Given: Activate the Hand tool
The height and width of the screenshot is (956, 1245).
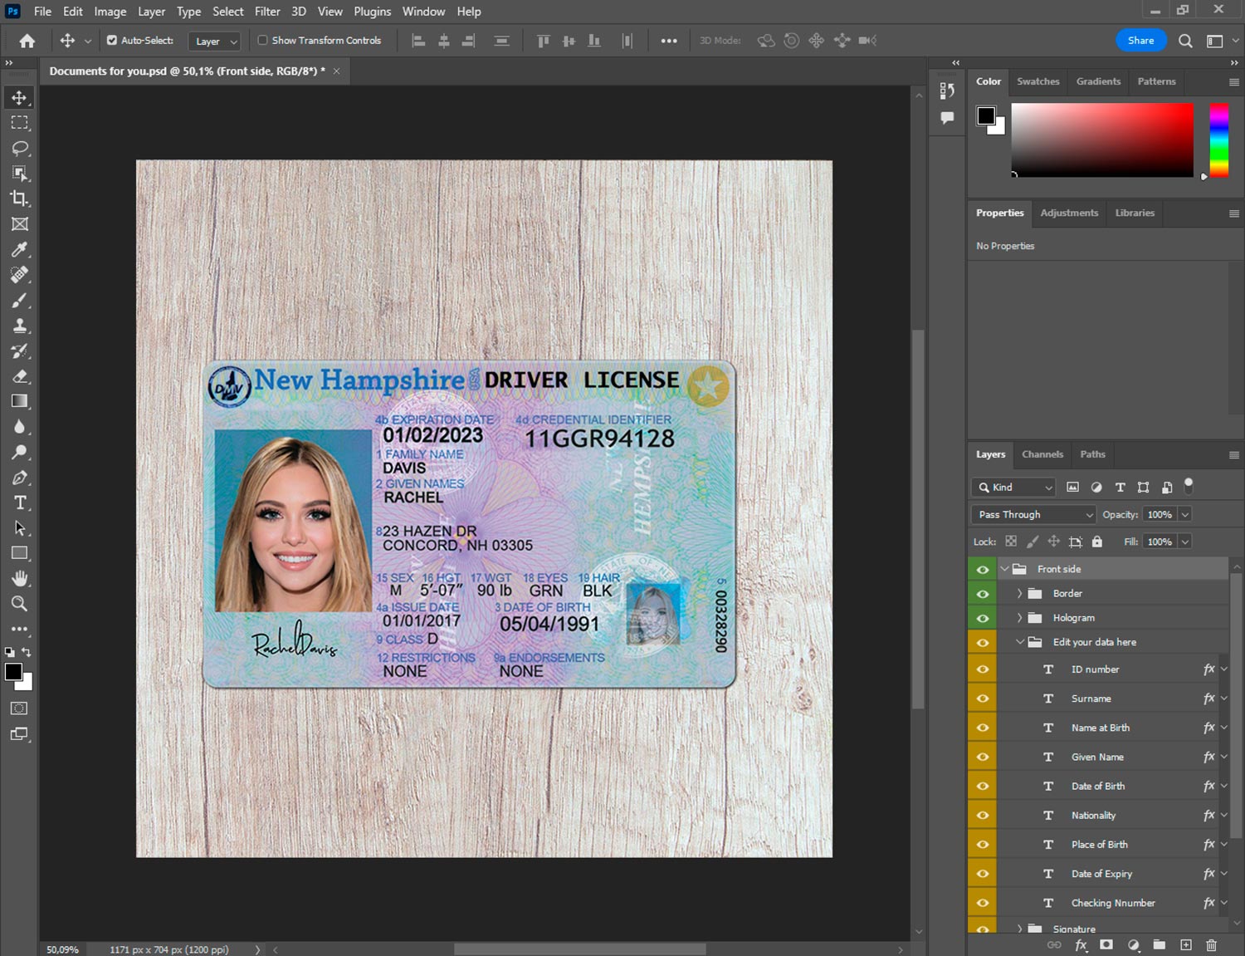Looking at the screenshot, I should [20, 578].
